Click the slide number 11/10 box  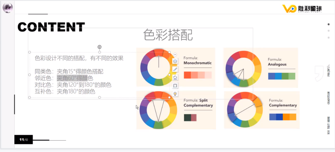pos(23,140)
